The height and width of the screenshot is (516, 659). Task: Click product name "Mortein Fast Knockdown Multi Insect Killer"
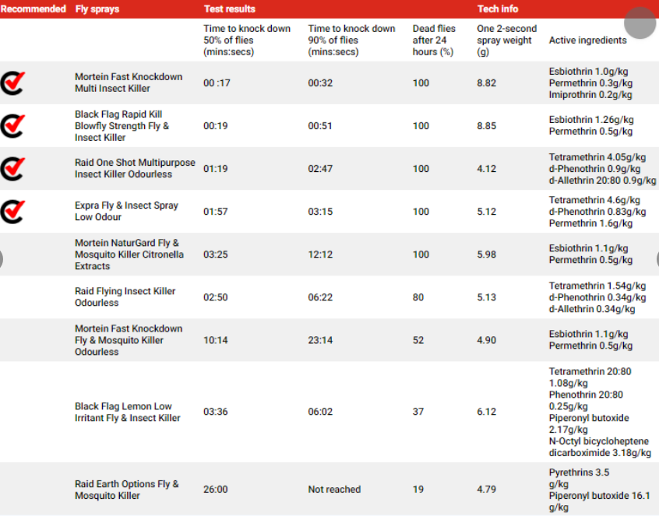pos(129,82)
